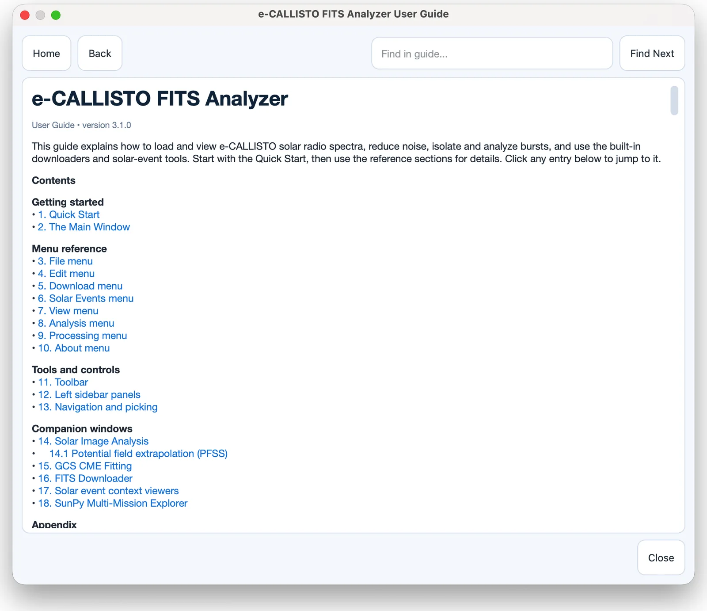The width and height of the screenshot is (707, 611).
Task: Jump to 6. Solar Events menu
Action: point(86,298)
